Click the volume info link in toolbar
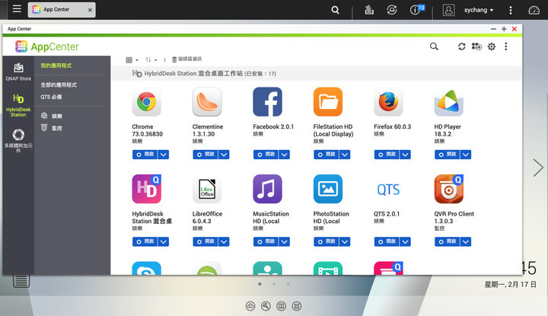548x316 pixels. [x=187, y=59]
